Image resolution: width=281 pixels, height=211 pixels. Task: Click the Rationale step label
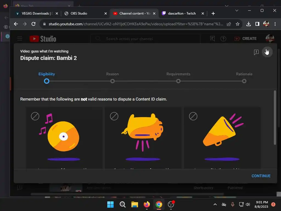244,74
